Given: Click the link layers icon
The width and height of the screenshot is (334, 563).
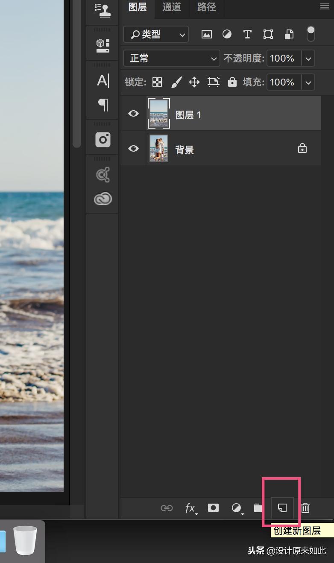Looking at the screenshot, I should click(167, 508).
